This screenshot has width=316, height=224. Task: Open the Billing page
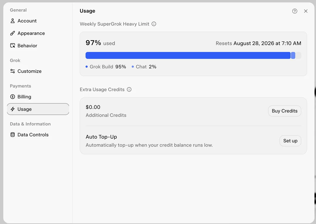38,97
